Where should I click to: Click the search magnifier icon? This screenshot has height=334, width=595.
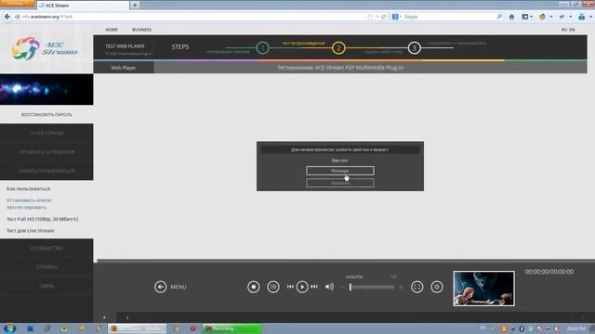[499, 17]
